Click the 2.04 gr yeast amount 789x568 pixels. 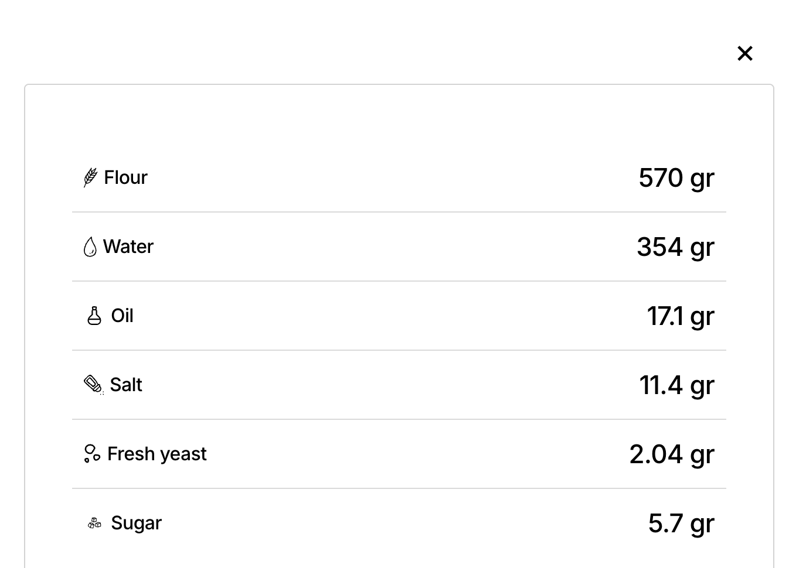[672, 454]
